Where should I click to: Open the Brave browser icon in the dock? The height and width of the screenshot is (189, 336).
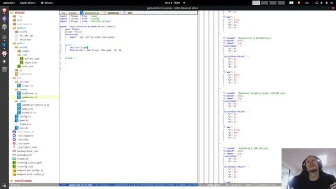click(4, 10)
